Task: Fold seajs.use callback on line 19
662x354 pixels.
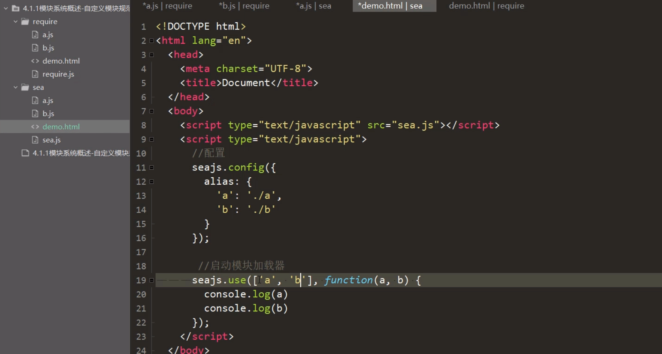Action: tap(151, 280)
